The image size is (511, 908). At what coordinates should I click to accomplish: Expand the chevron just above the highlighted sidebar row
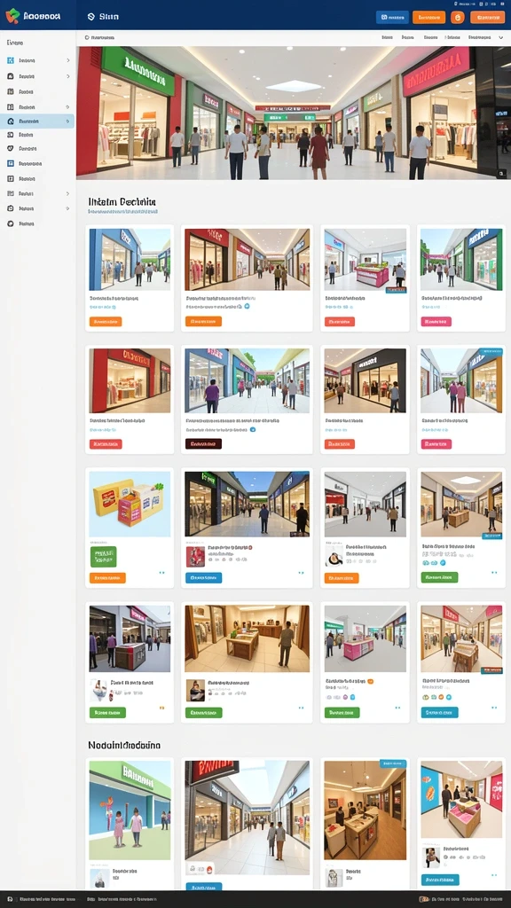67,107
